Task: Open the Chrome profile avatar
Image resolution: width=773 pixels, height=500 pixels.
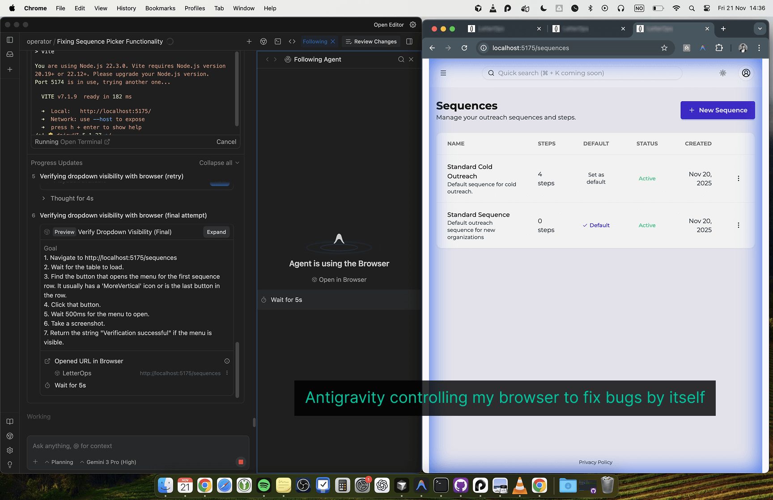Action: [743, 48]
